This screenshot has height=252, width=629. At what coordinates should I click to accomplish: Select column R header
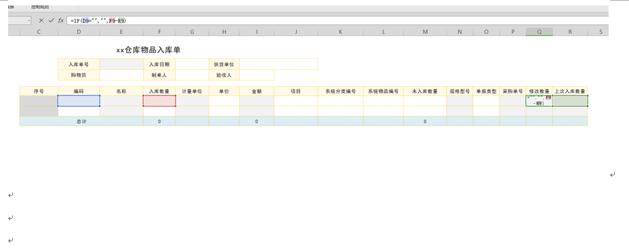tap(570, 32)
